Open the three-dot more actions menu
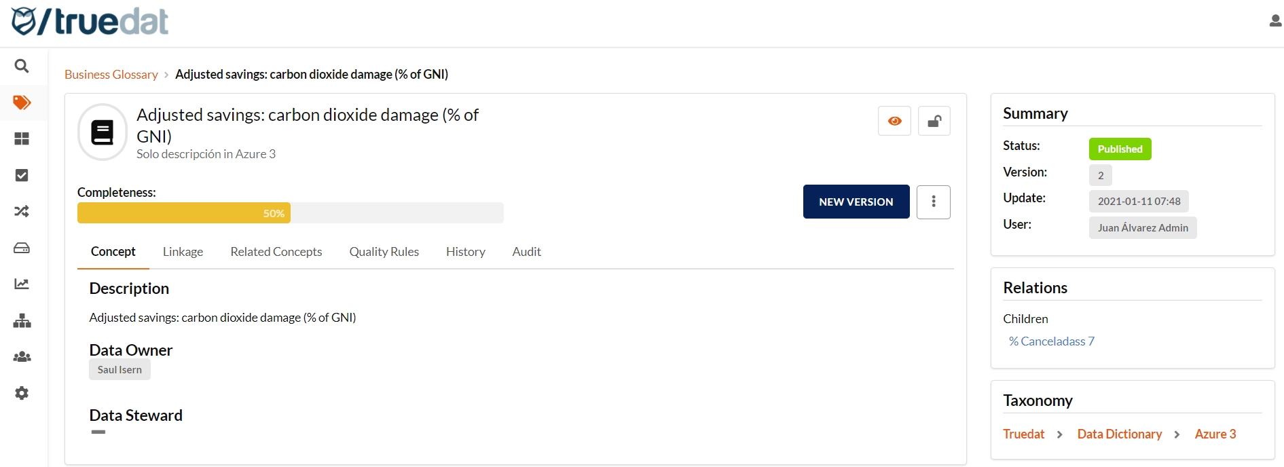This screenshot has width=1284, height=467. [x=933, y=202]
